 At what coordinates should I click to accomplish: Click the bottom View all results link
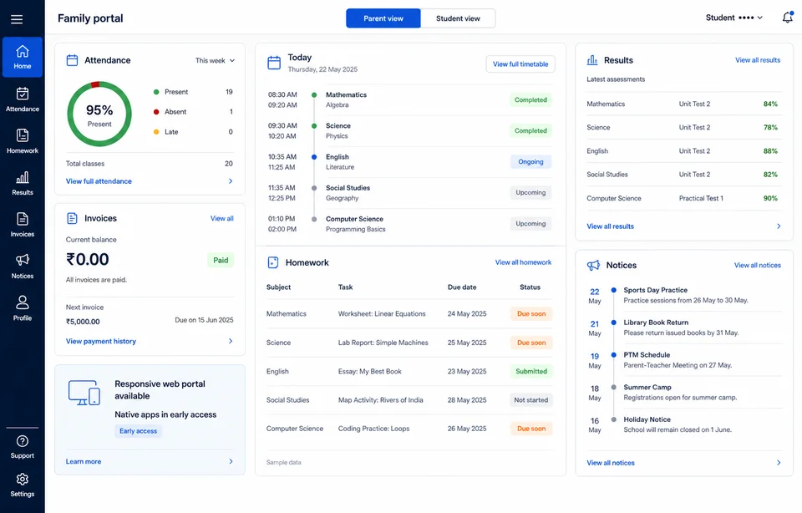[610, 226]
